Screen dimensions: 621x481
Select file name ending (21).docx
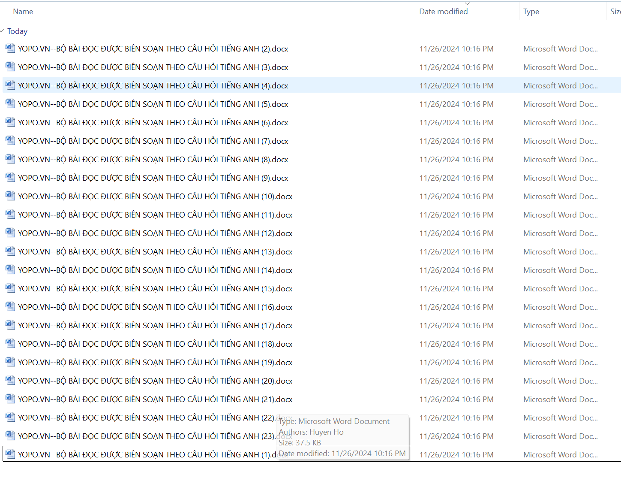pyautogui.click(x=155, y=399)
